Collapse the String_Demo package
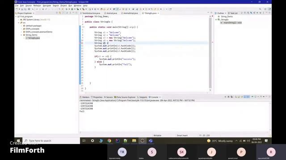Screen dimensions: 286x160 (21, 35)
